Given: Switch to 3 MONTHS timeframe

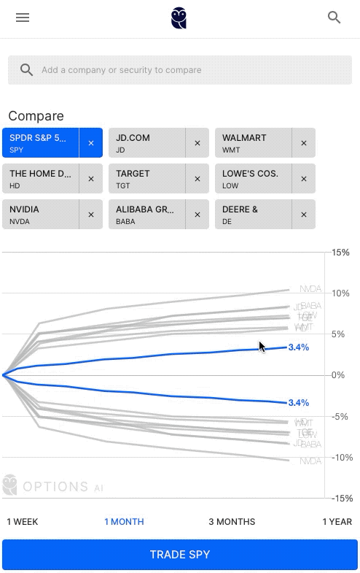Looking at the screenshot, I should 232,521.
